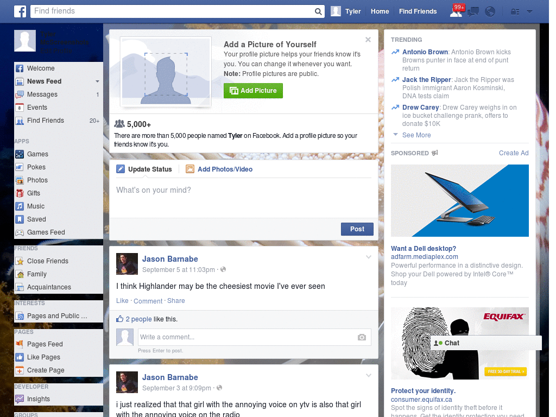556x417 pixels.
Task: Open friend requests icon with 99+ badge
Action: point(456,11)
